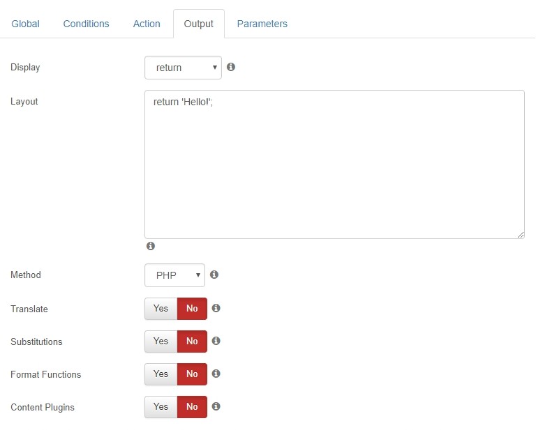This screenshot has width=536, height=430.
Task: Enable Format Functions with Yes
Action: [161, 374]
